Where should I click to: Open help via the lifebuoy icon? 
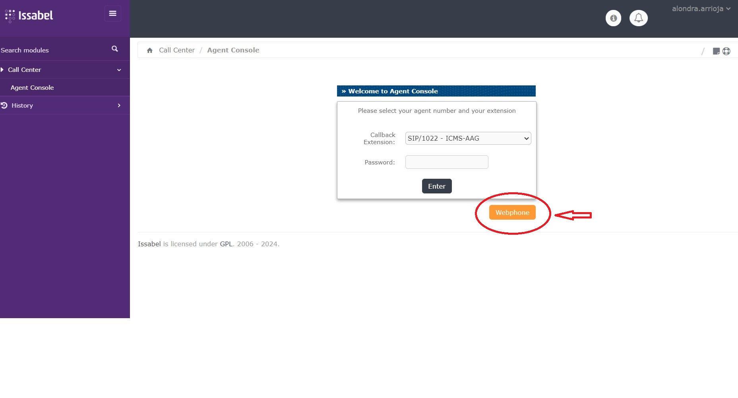pyautogui.click(x=726, y=51)
